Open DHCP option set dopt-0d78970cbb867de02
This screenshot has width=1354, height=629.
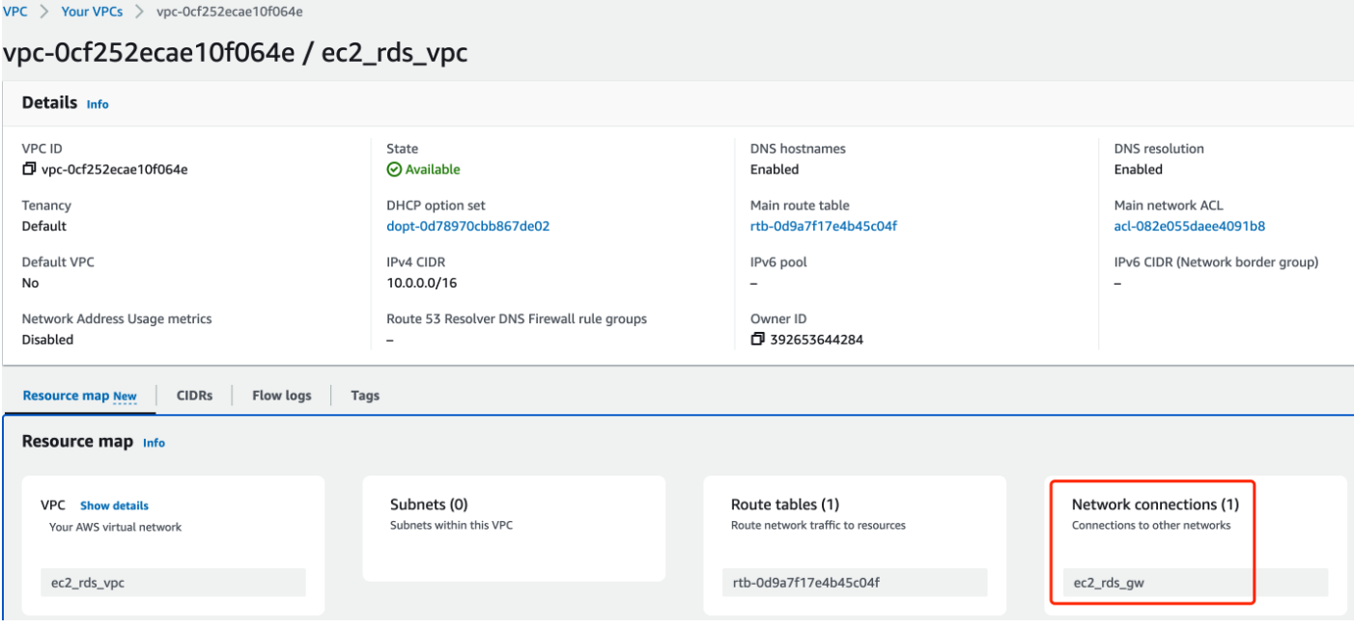tap(467, 227)
